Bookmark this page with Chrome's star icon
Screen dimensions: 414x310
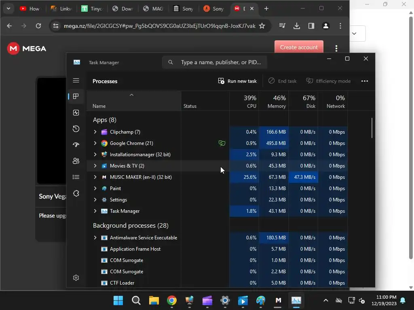[x=262, y=26]
